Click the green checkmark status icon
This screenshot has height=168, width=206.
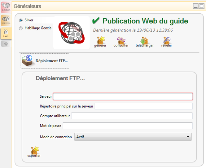[96, 21]
